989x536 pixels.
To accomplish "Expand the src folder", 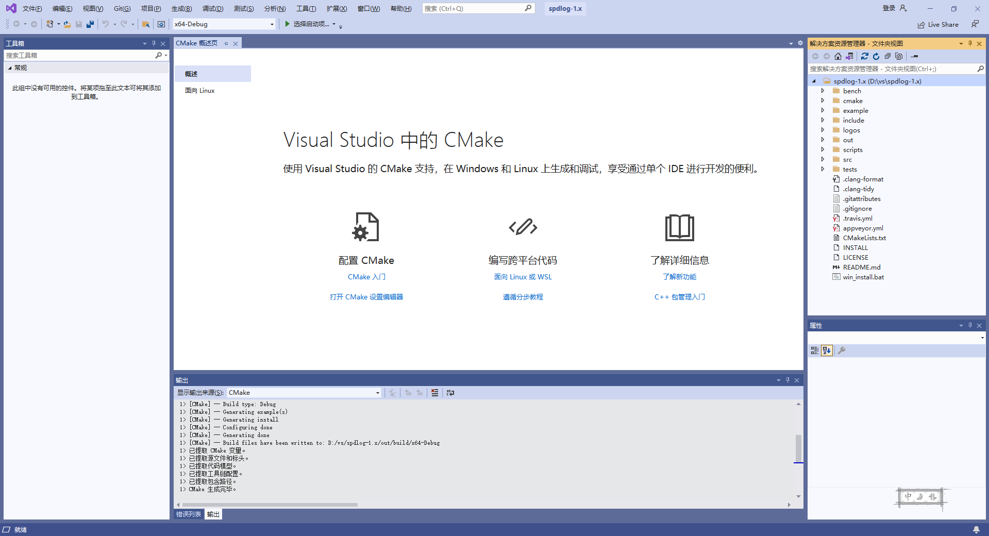I will 823,159.
